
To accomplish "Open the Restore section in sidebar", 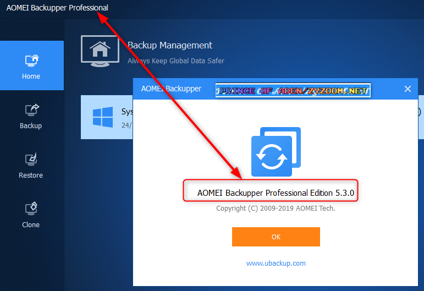I will [31, 166].
